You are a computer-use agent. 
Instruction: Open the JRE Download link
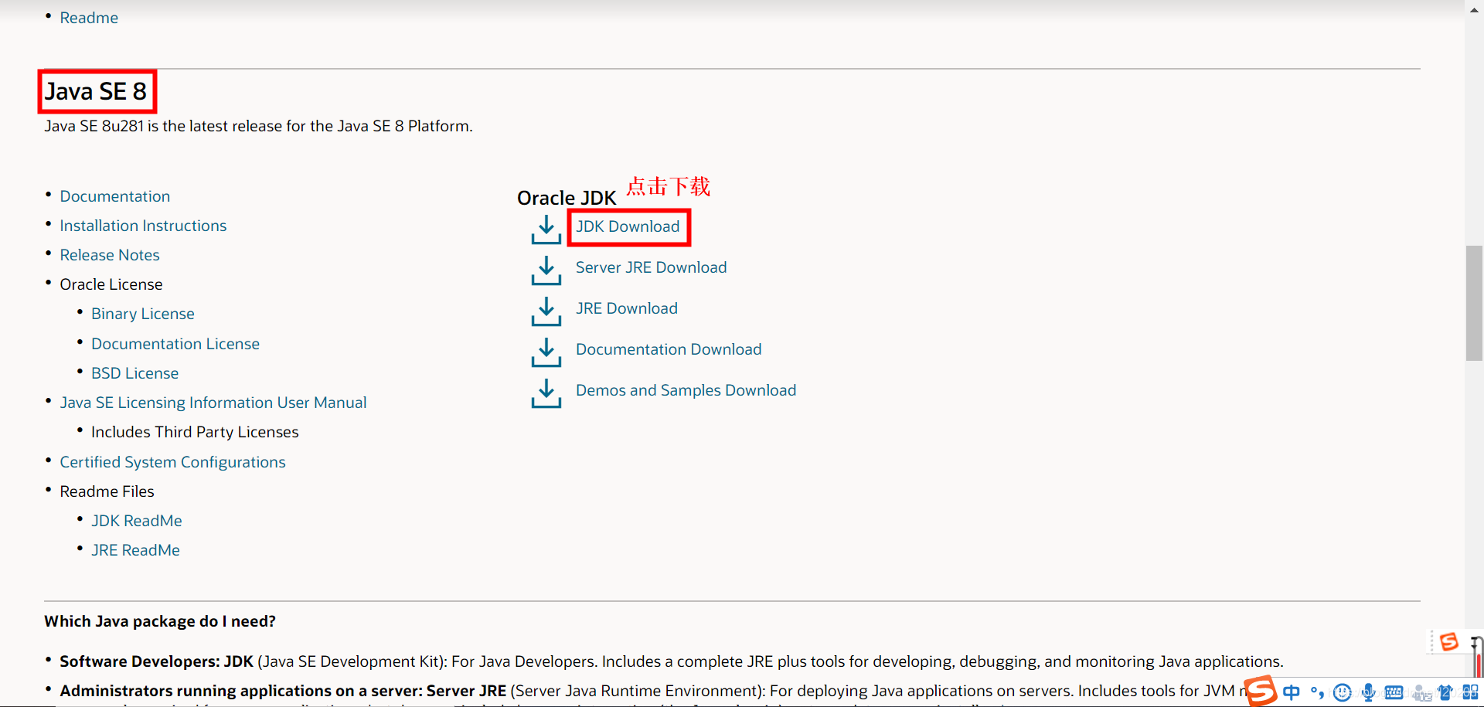tap(626, 308)
